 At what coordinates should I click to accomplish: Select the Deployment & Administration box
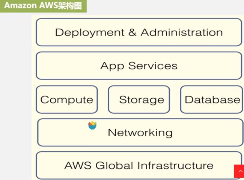(x=139, y=32)
